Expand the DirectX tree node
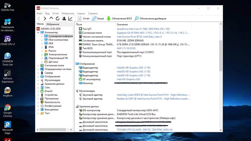This screenshot has height=141, width=251. tap(38, 91)
